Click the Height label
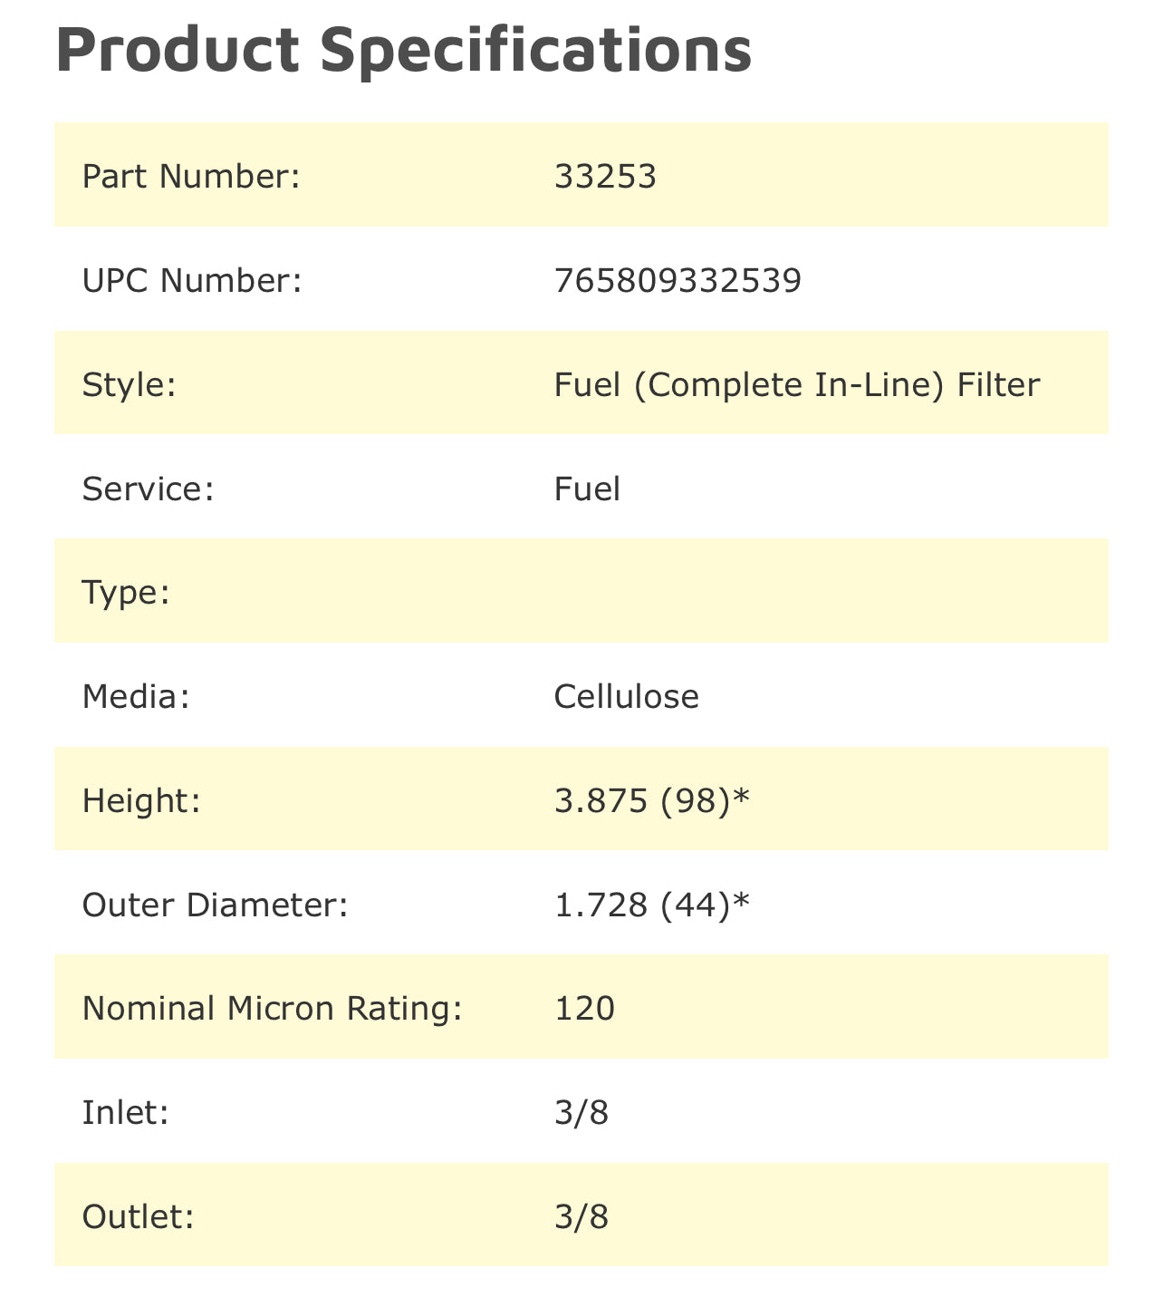The height and width of the screenshot is (1297, 1163). click(140, 801)
